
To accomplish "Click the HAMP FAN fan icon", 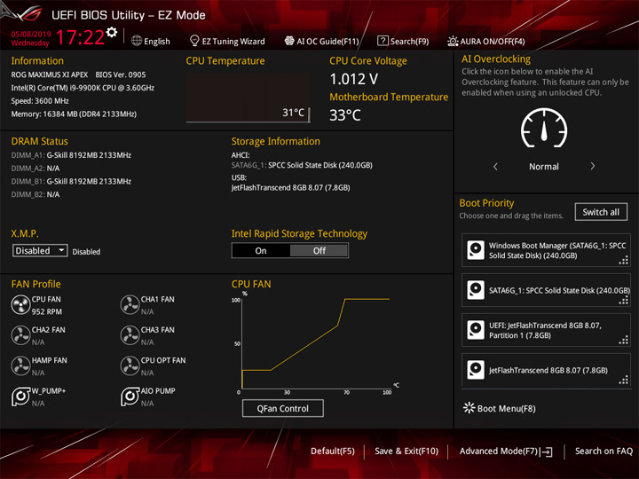I will coord(20,365).
